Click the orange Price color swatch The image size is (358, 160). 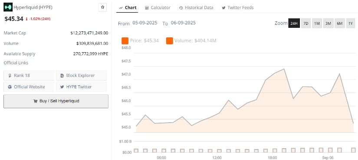point(125,41)
